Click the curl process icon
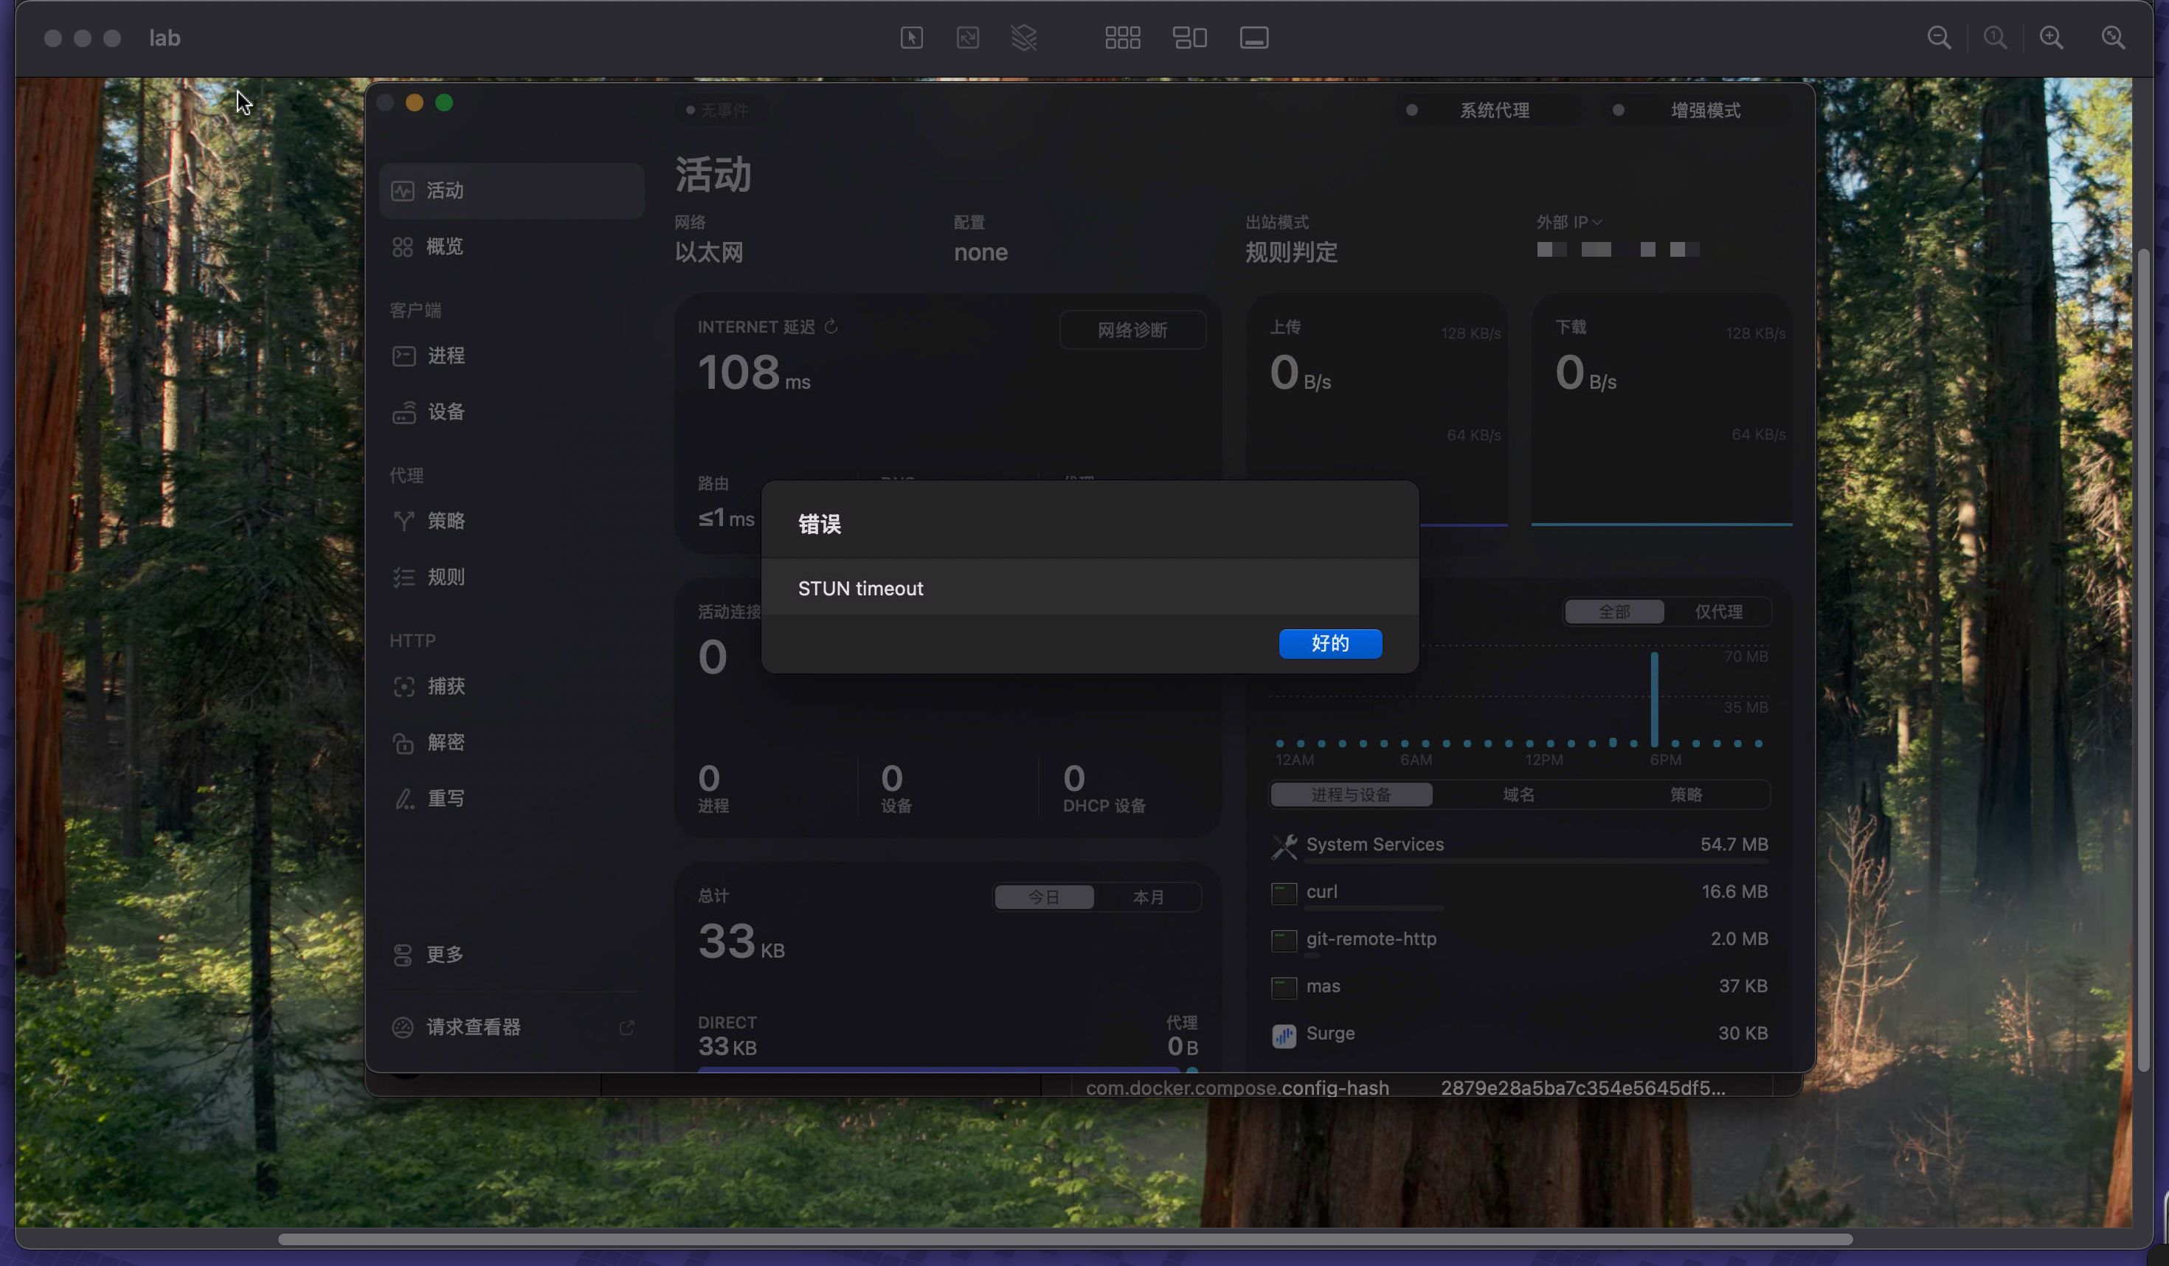 click(1284, 893)
